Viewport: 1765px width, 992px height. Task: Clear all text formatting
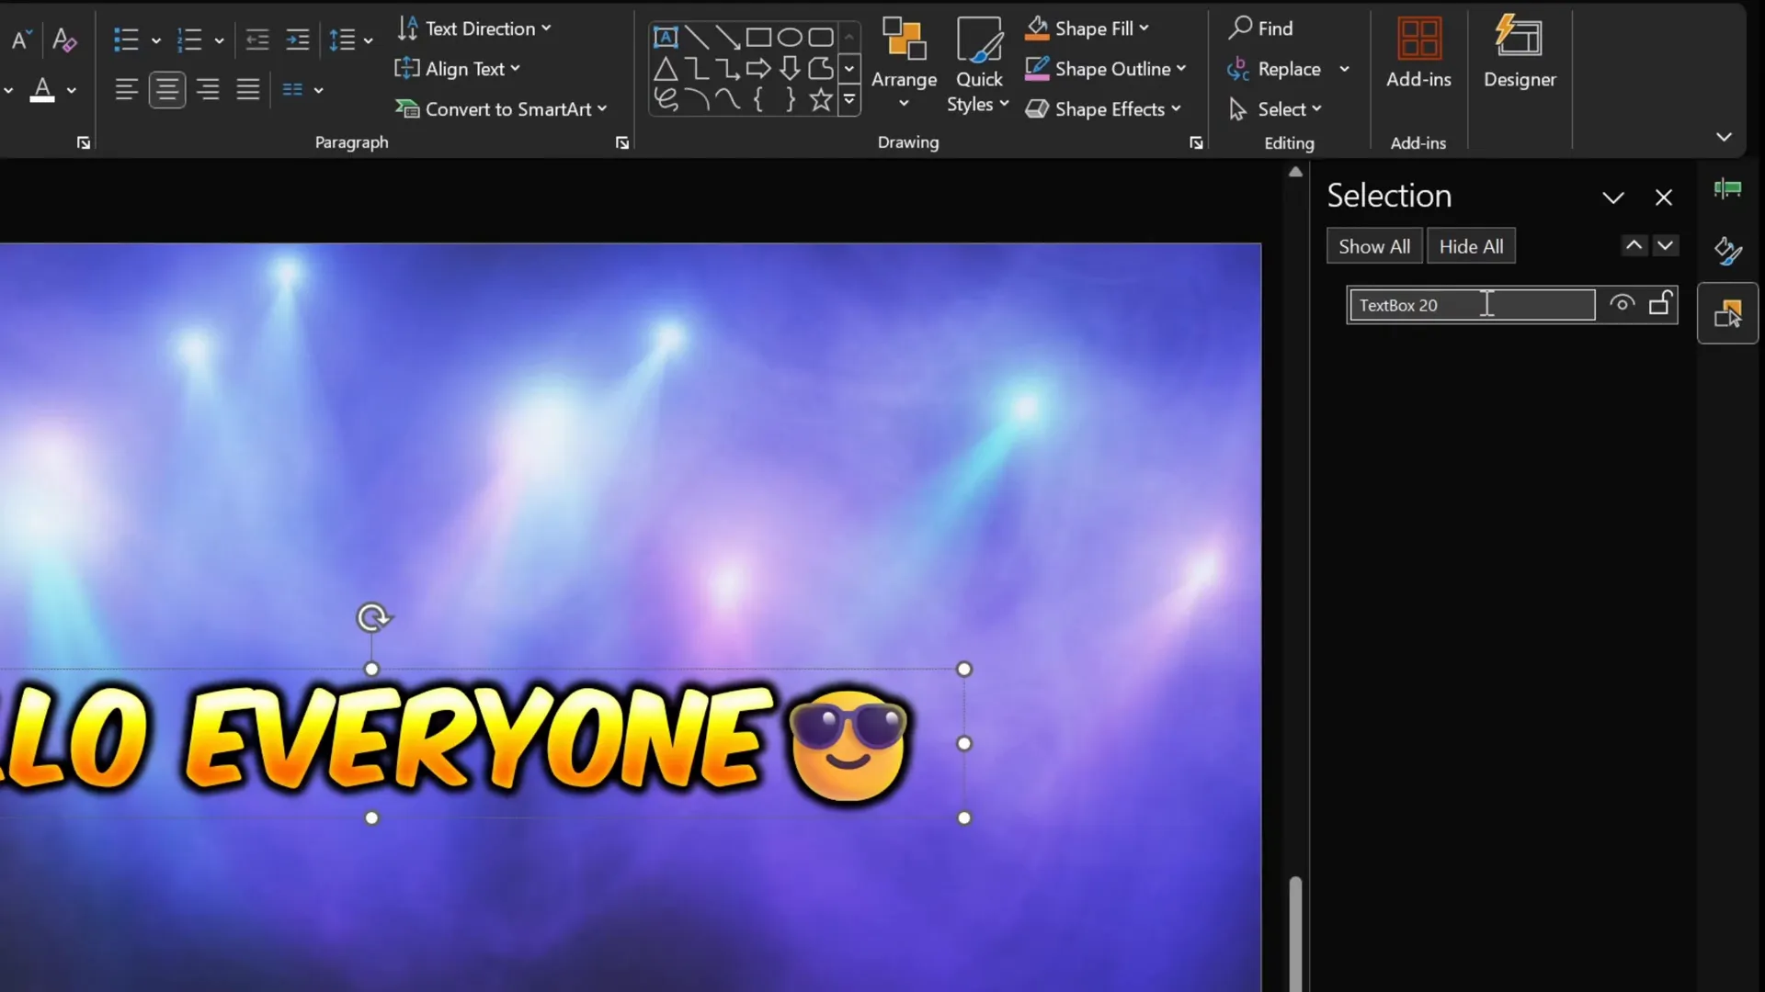pyautogui.click(x=63, y=39)
